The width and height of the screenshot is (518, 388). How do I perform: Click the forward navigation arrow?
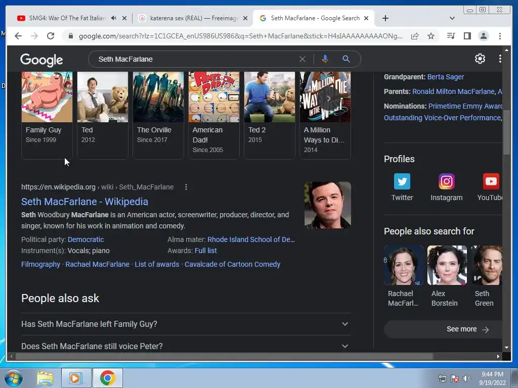click(34, 36)
